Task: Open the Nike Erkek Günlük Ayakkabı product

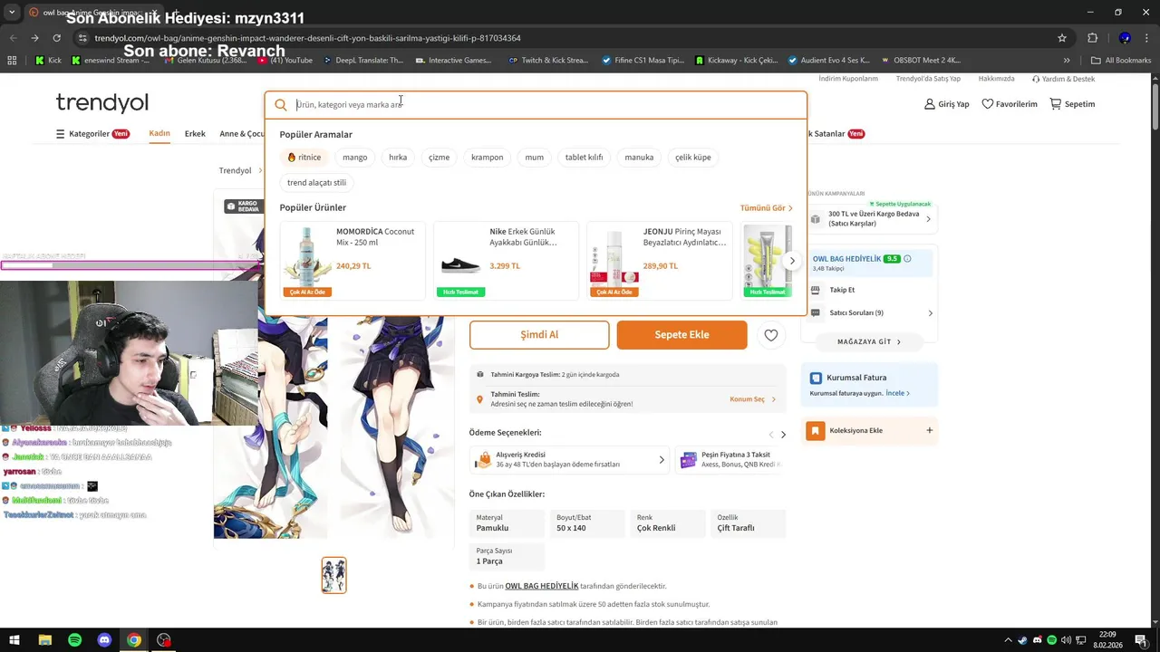Action: (x=506, y=261)
